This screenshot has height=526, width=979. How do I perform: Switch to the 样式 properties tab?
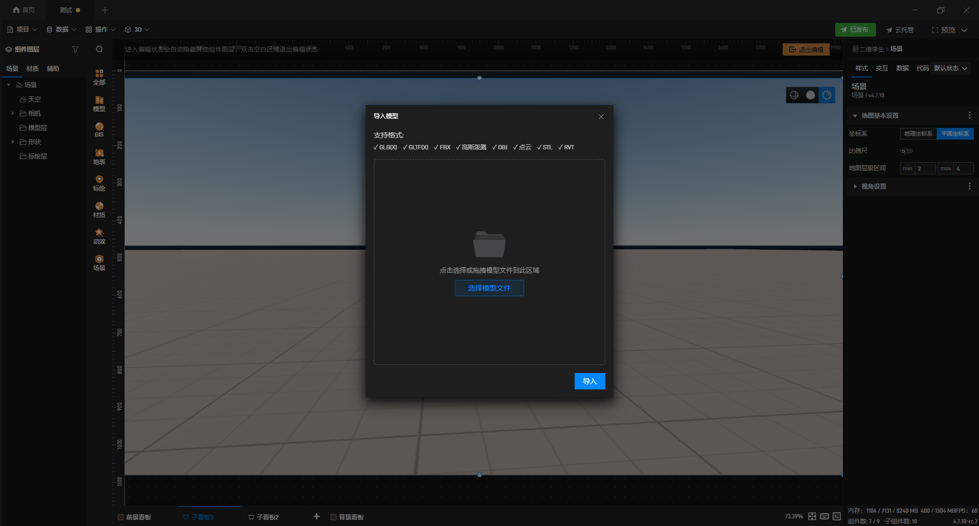(862, 68)
